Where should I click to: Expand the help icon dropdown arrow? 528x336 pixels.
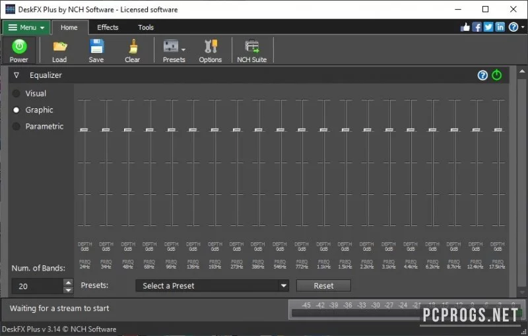coord(522,27)
